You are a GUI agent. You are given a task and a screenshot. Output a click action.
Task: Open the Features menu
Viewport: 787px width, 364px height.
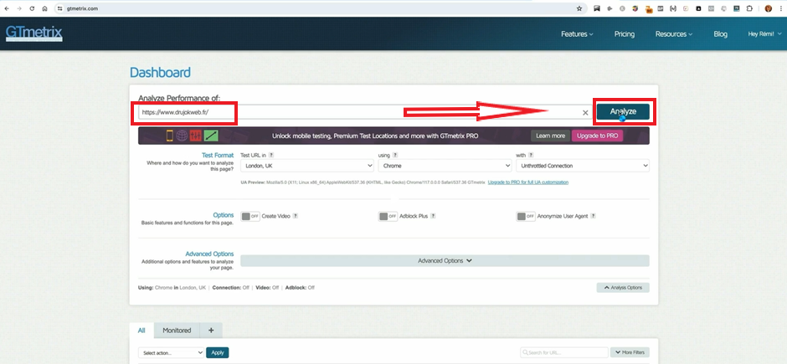577,34
